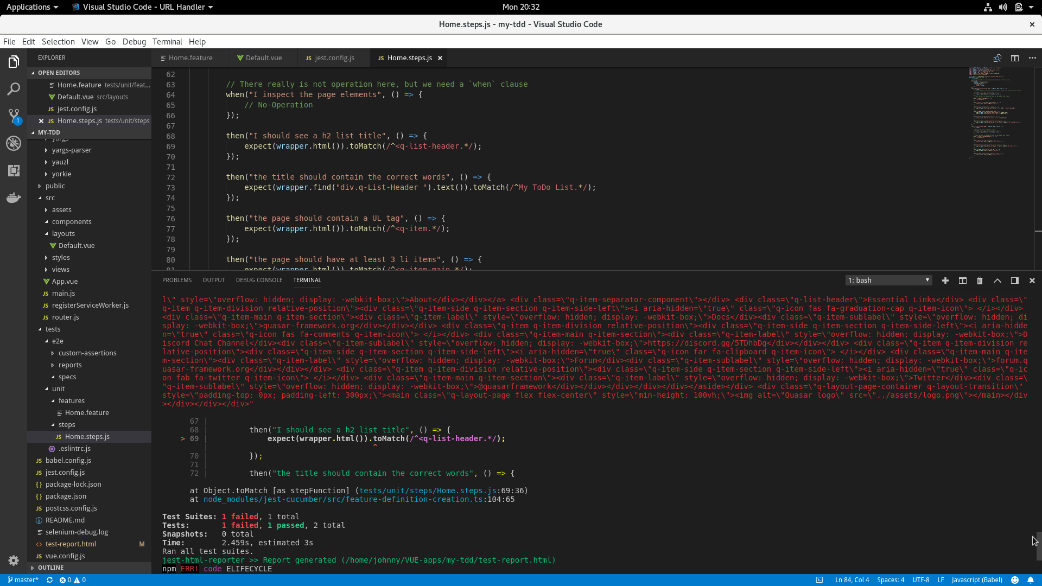This screenshot has width=1042, height=586.
Task: Open the bash terminal selector dropdown
Action: 888,281
